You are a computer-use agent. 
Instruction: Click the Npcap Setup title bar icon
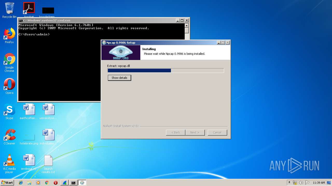pos(104,43)
